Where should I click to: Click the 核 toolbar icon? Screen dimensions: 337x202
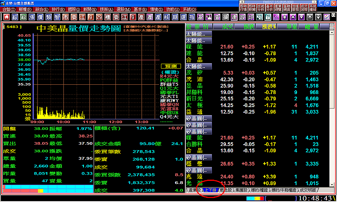(166, 17)
